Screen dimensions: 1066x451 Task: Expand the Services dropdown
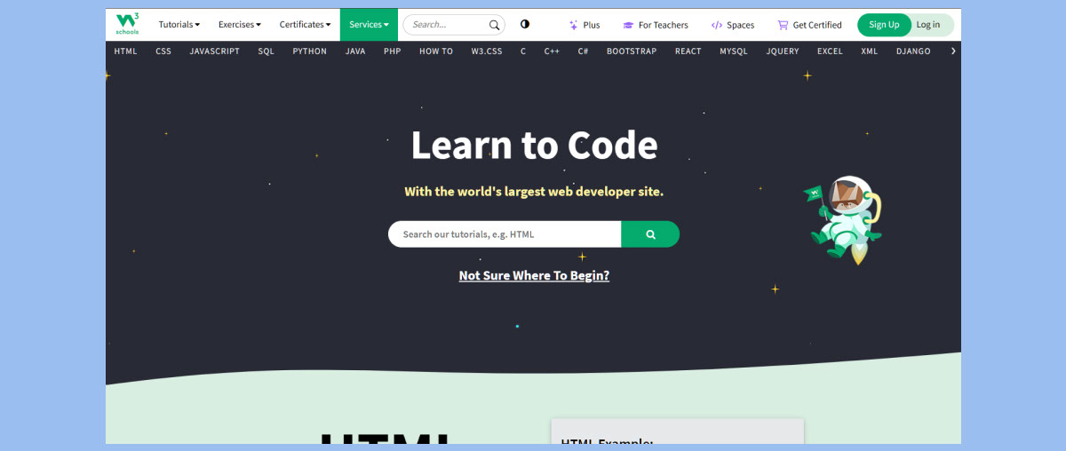coord(369,25)
